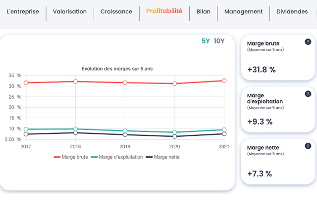Click 2021 Marge d'exploitation data point
The width and height of the screenshot is (317, 210).
[224, 130]
